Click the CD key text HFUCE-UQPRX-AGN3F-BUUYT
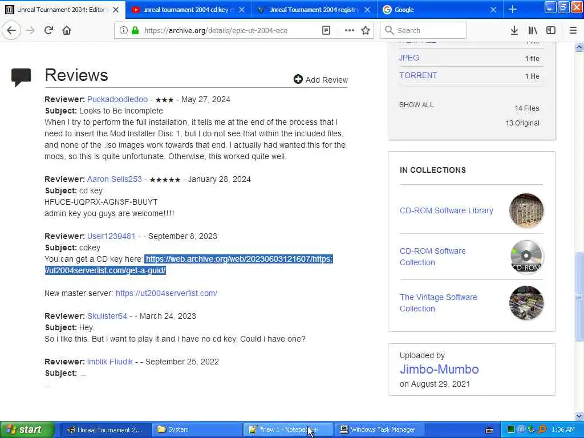This screenshot has width=584, height=438. click(101, 202)
